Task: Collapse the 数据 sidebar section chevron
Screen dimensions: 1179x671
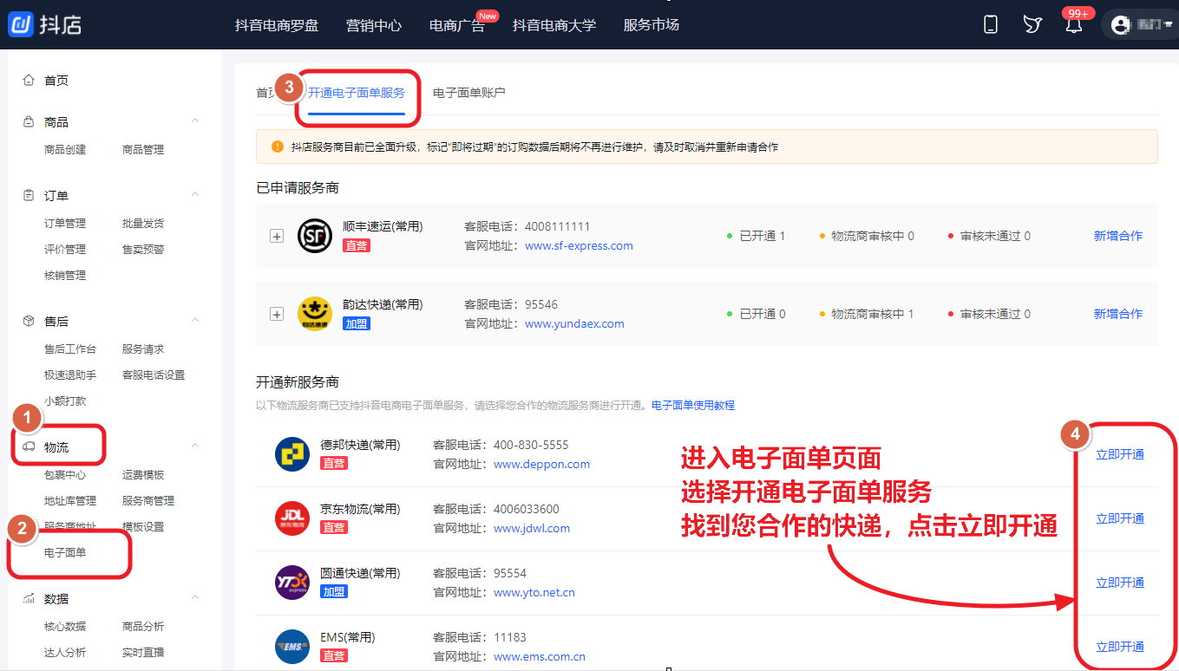Action: coord(195,597)
